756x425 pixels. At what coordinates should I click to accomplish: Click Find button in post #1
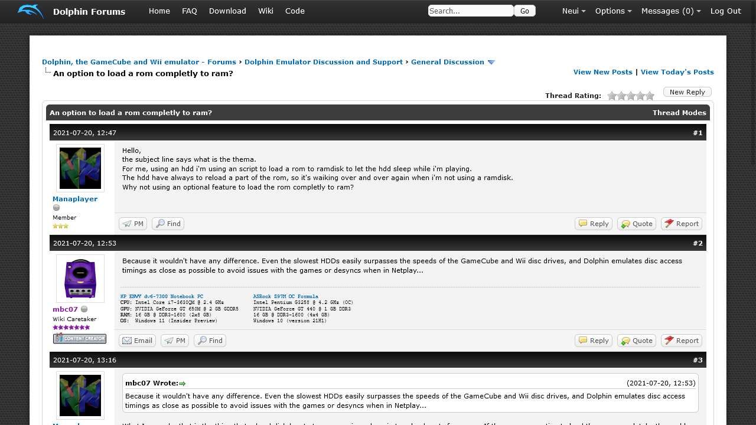click(168, 224)
